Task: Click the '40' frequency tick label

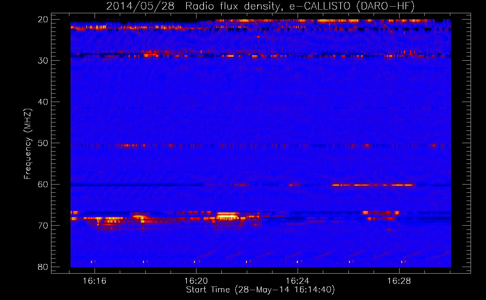Action: pyautogui.click(x=43, y=102)
